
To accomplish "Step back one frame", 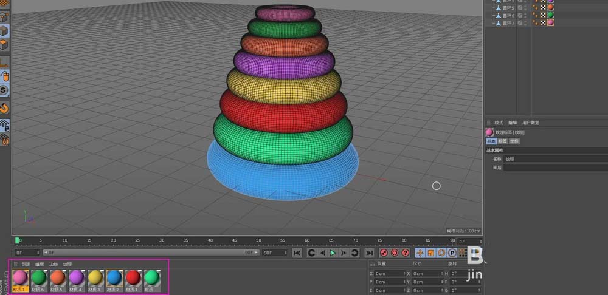I will pyautogui.click(x=322, y=253).
